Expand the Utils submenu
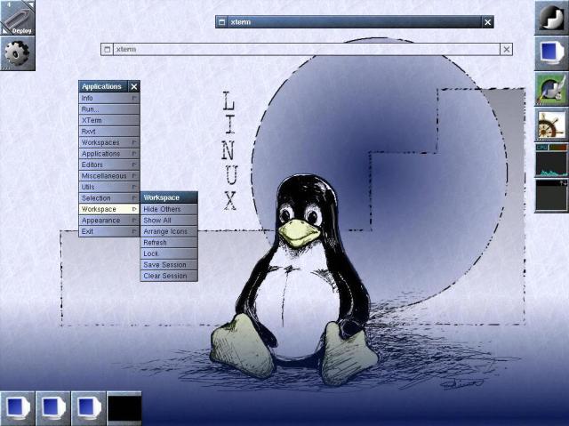 tap(108, 187)
